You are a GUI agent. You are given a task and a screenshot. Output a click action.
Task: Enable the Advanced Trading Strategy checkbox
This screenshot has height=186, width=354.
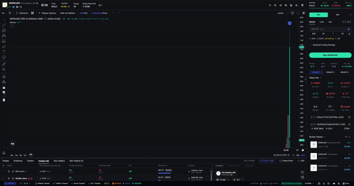click(310, 45)
